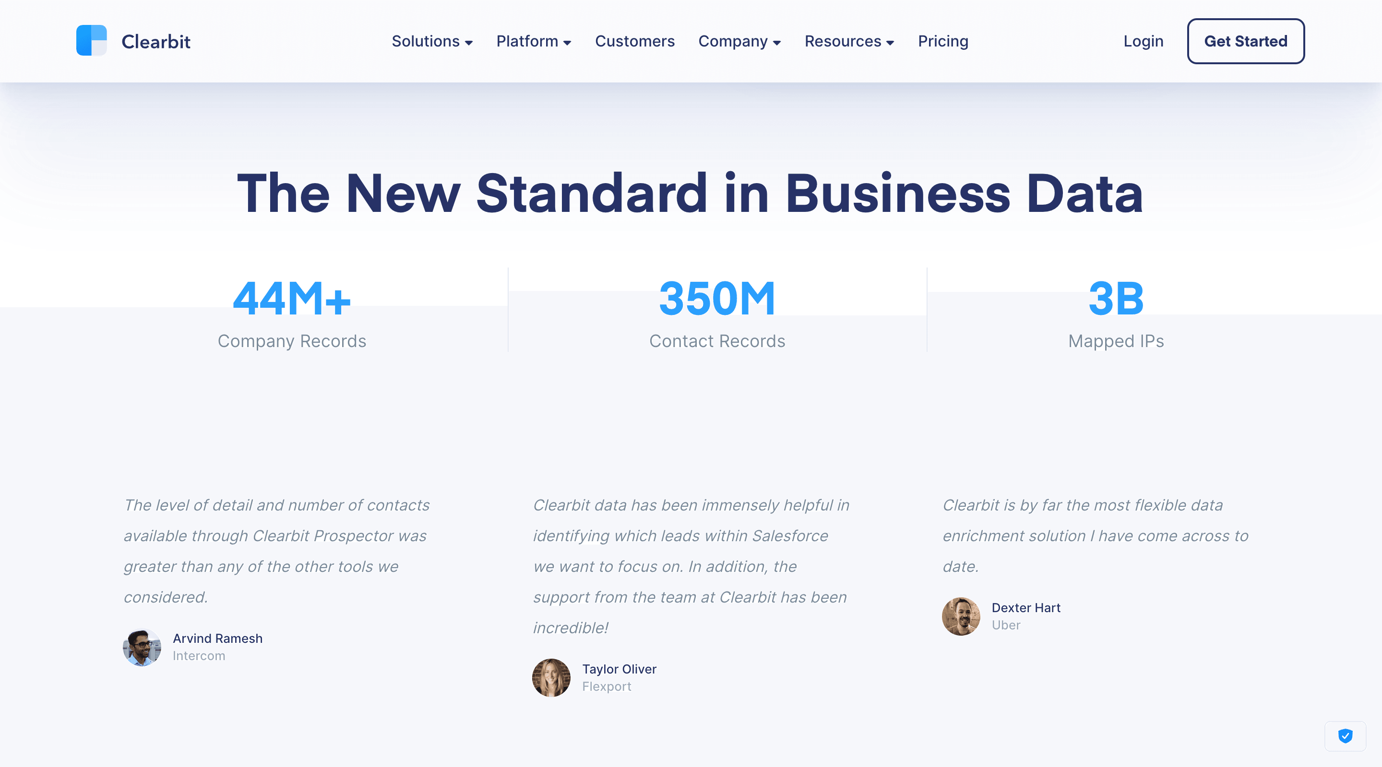Click the Intercom testimonial quote
The image size is (1382, 767).
276,550
